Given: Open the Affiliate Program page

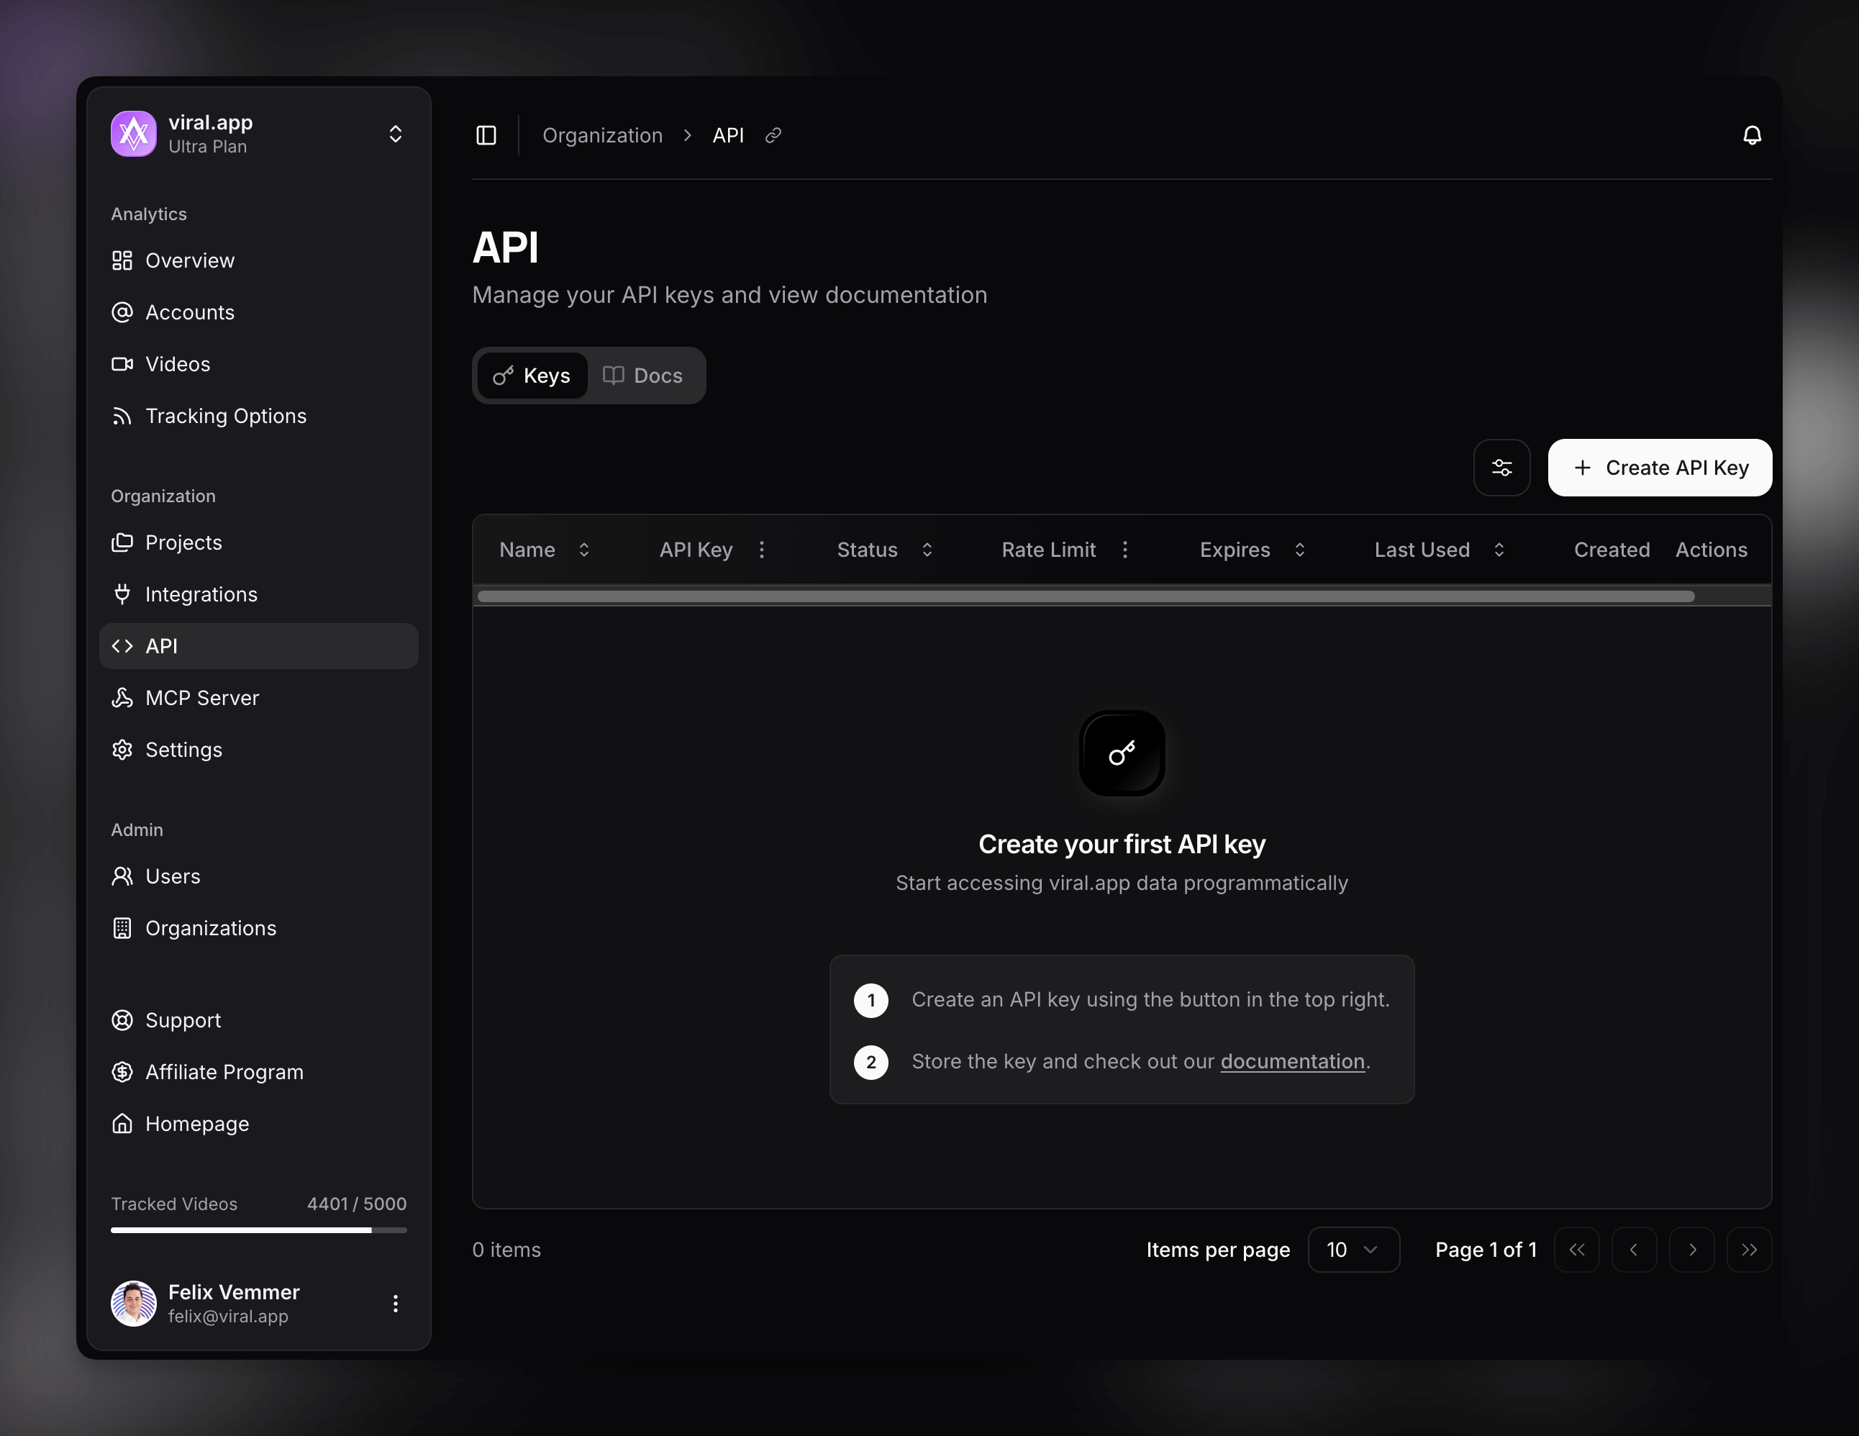Looking at the screenshot, I should click(224, 1072).
